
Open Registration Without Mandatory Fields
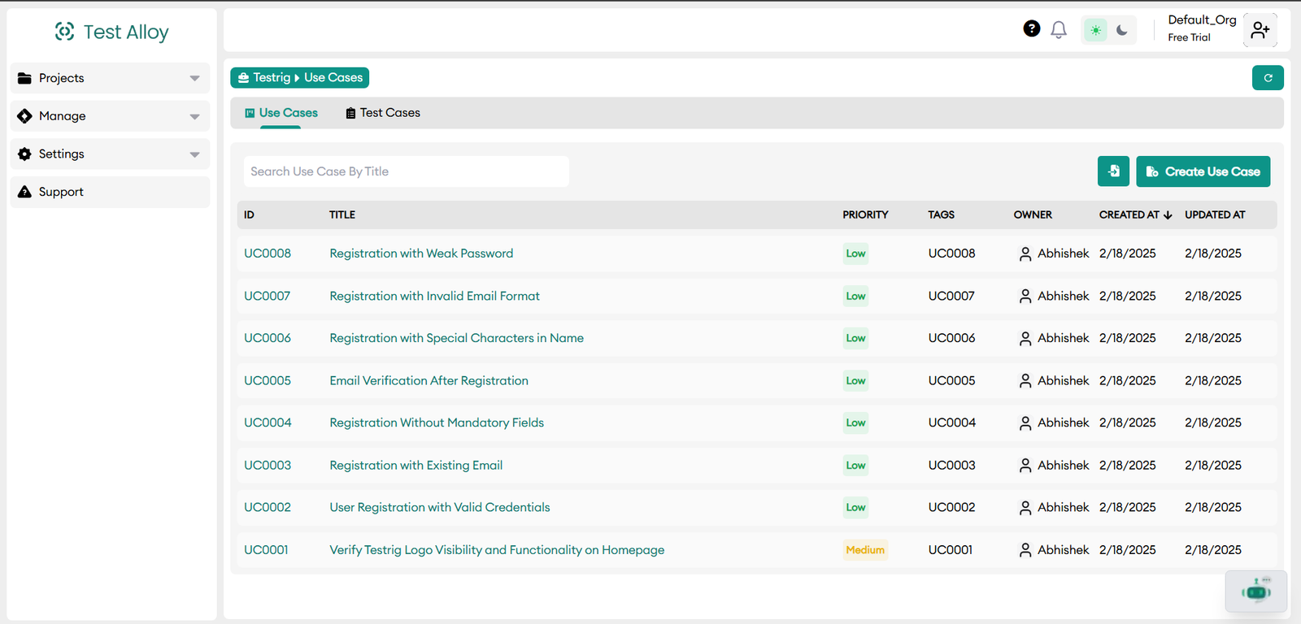point(437,422)
